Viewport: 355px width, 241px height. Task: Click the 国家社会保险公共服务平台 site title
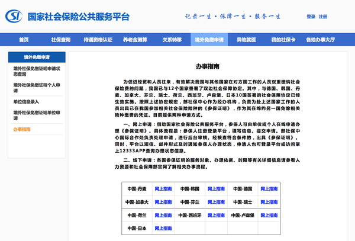79,17
